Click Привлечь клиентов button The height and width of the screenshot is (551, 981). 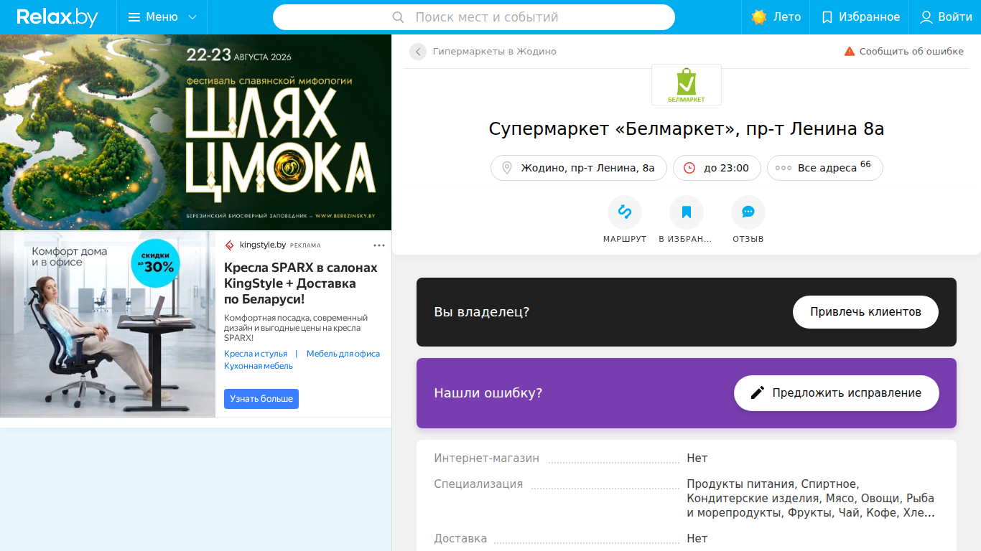click(x=865, y=312)
